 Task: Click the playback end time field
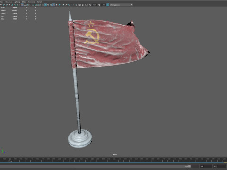[x=206, y=166]
